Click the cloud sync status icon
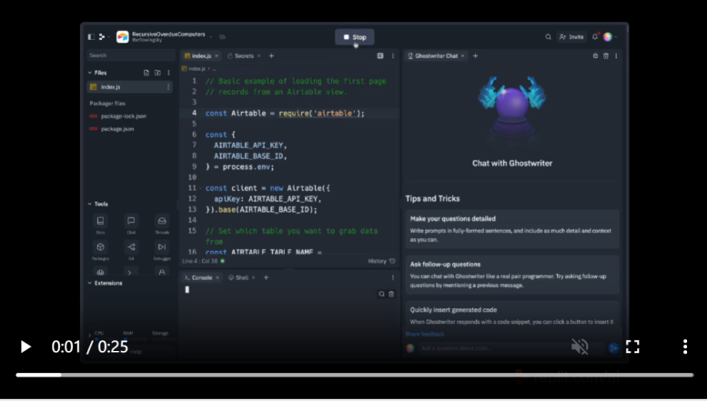707x401 pixels. click(x=222, y=37)
